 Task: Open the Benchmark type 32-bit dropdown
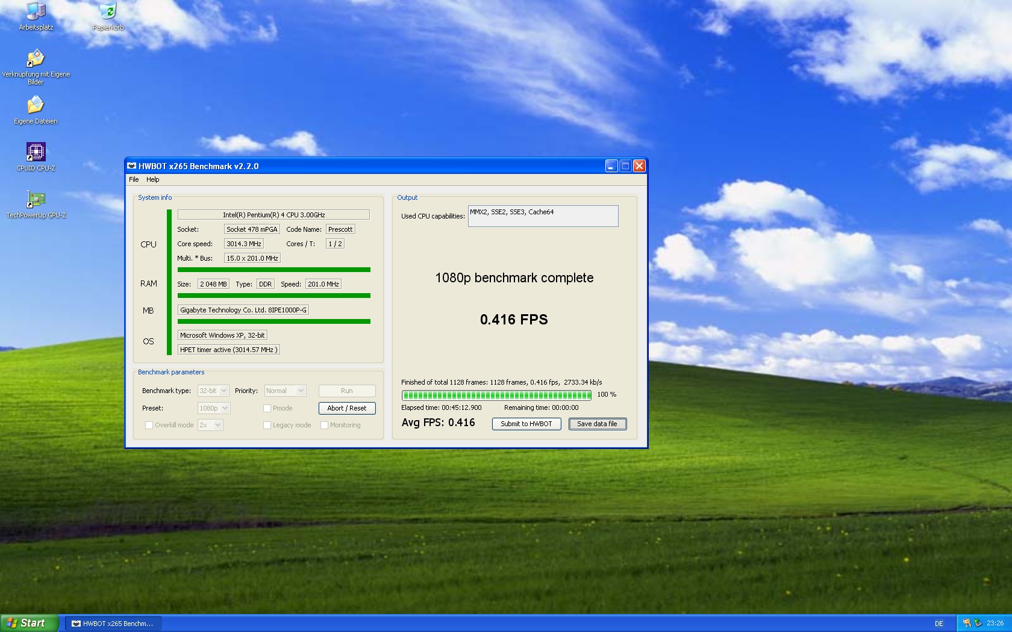coord(213,391)
